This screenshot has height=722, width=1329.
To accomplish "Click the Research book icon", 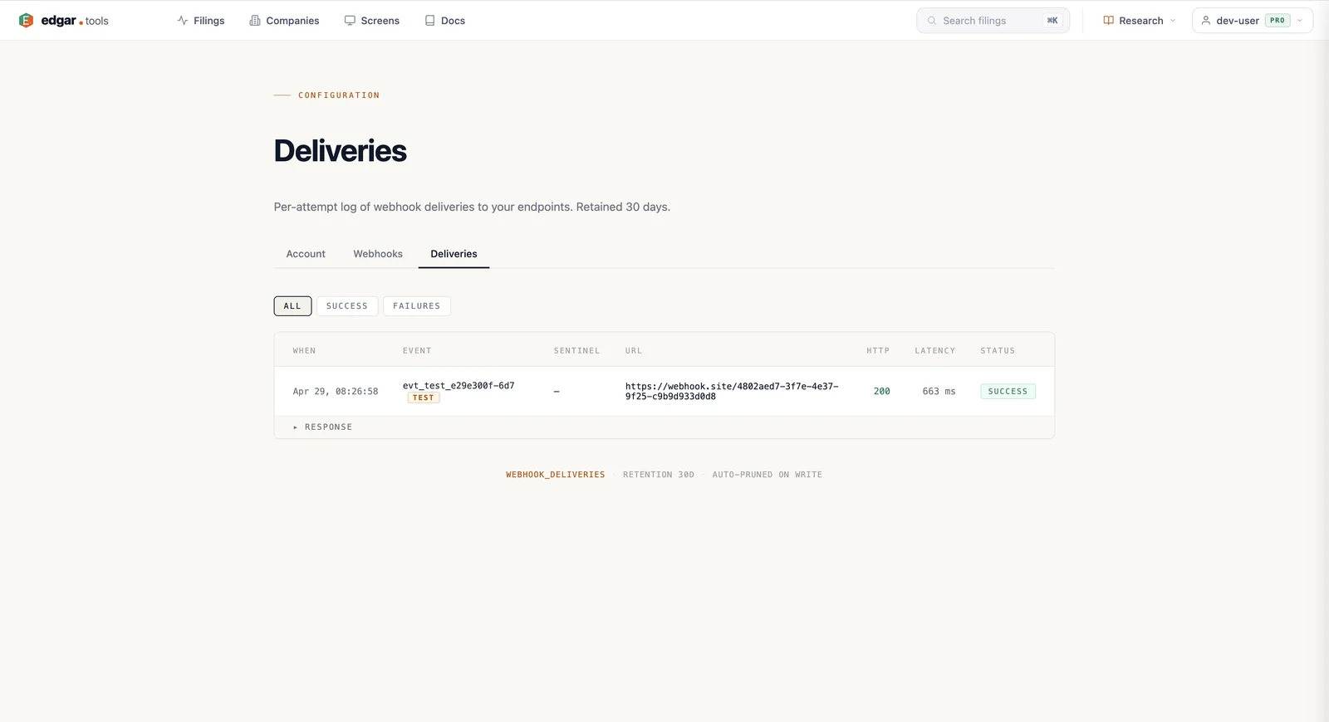I will pyautogui.click(x=1108, y=21).
